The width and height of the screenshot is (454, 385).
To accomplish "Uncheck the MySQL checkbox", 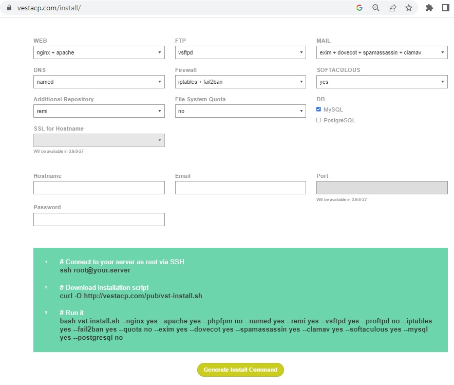I will click(x=319, y=109).
